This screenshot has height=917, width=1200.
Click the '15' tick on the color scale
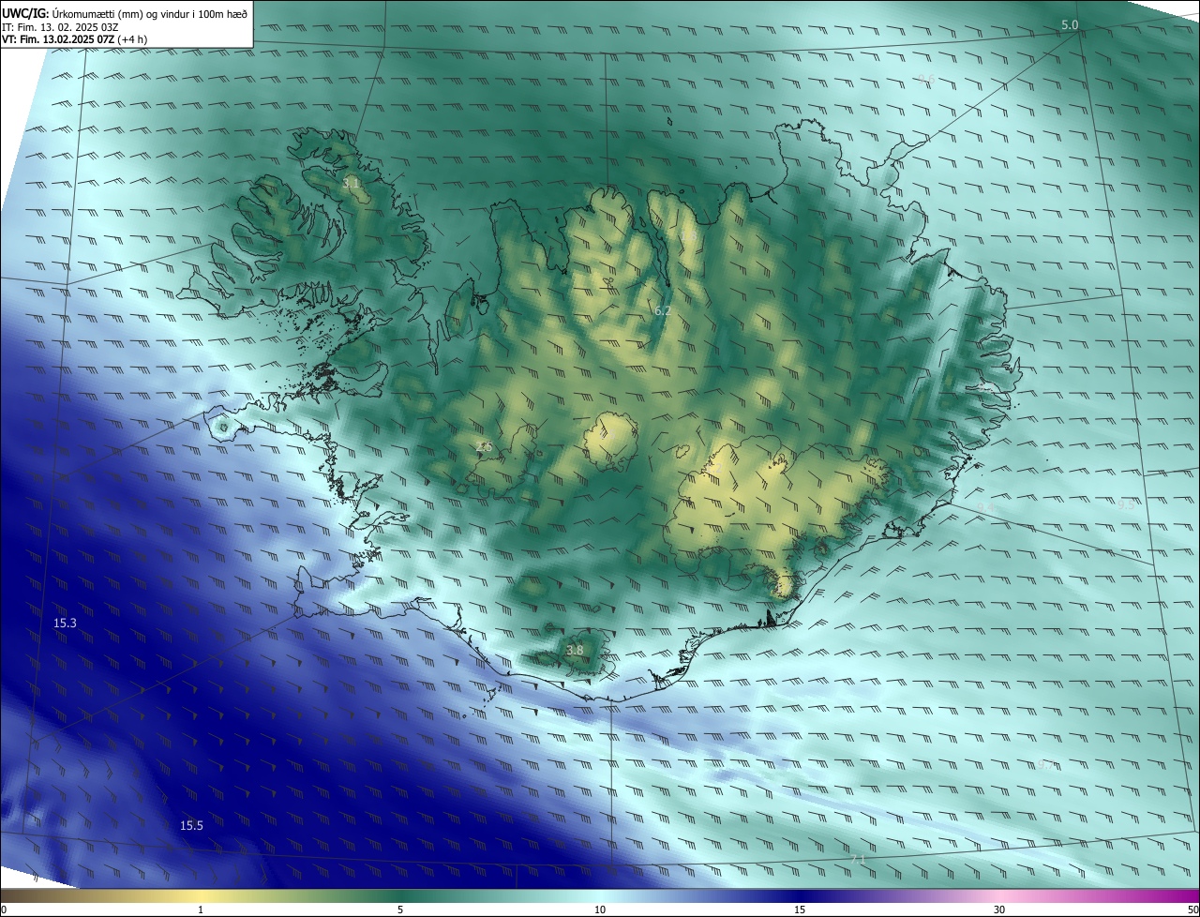800,909
